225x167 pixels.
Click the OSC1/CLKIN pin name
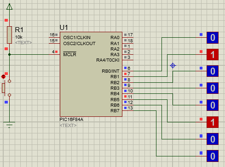click(x=77, y=38)
